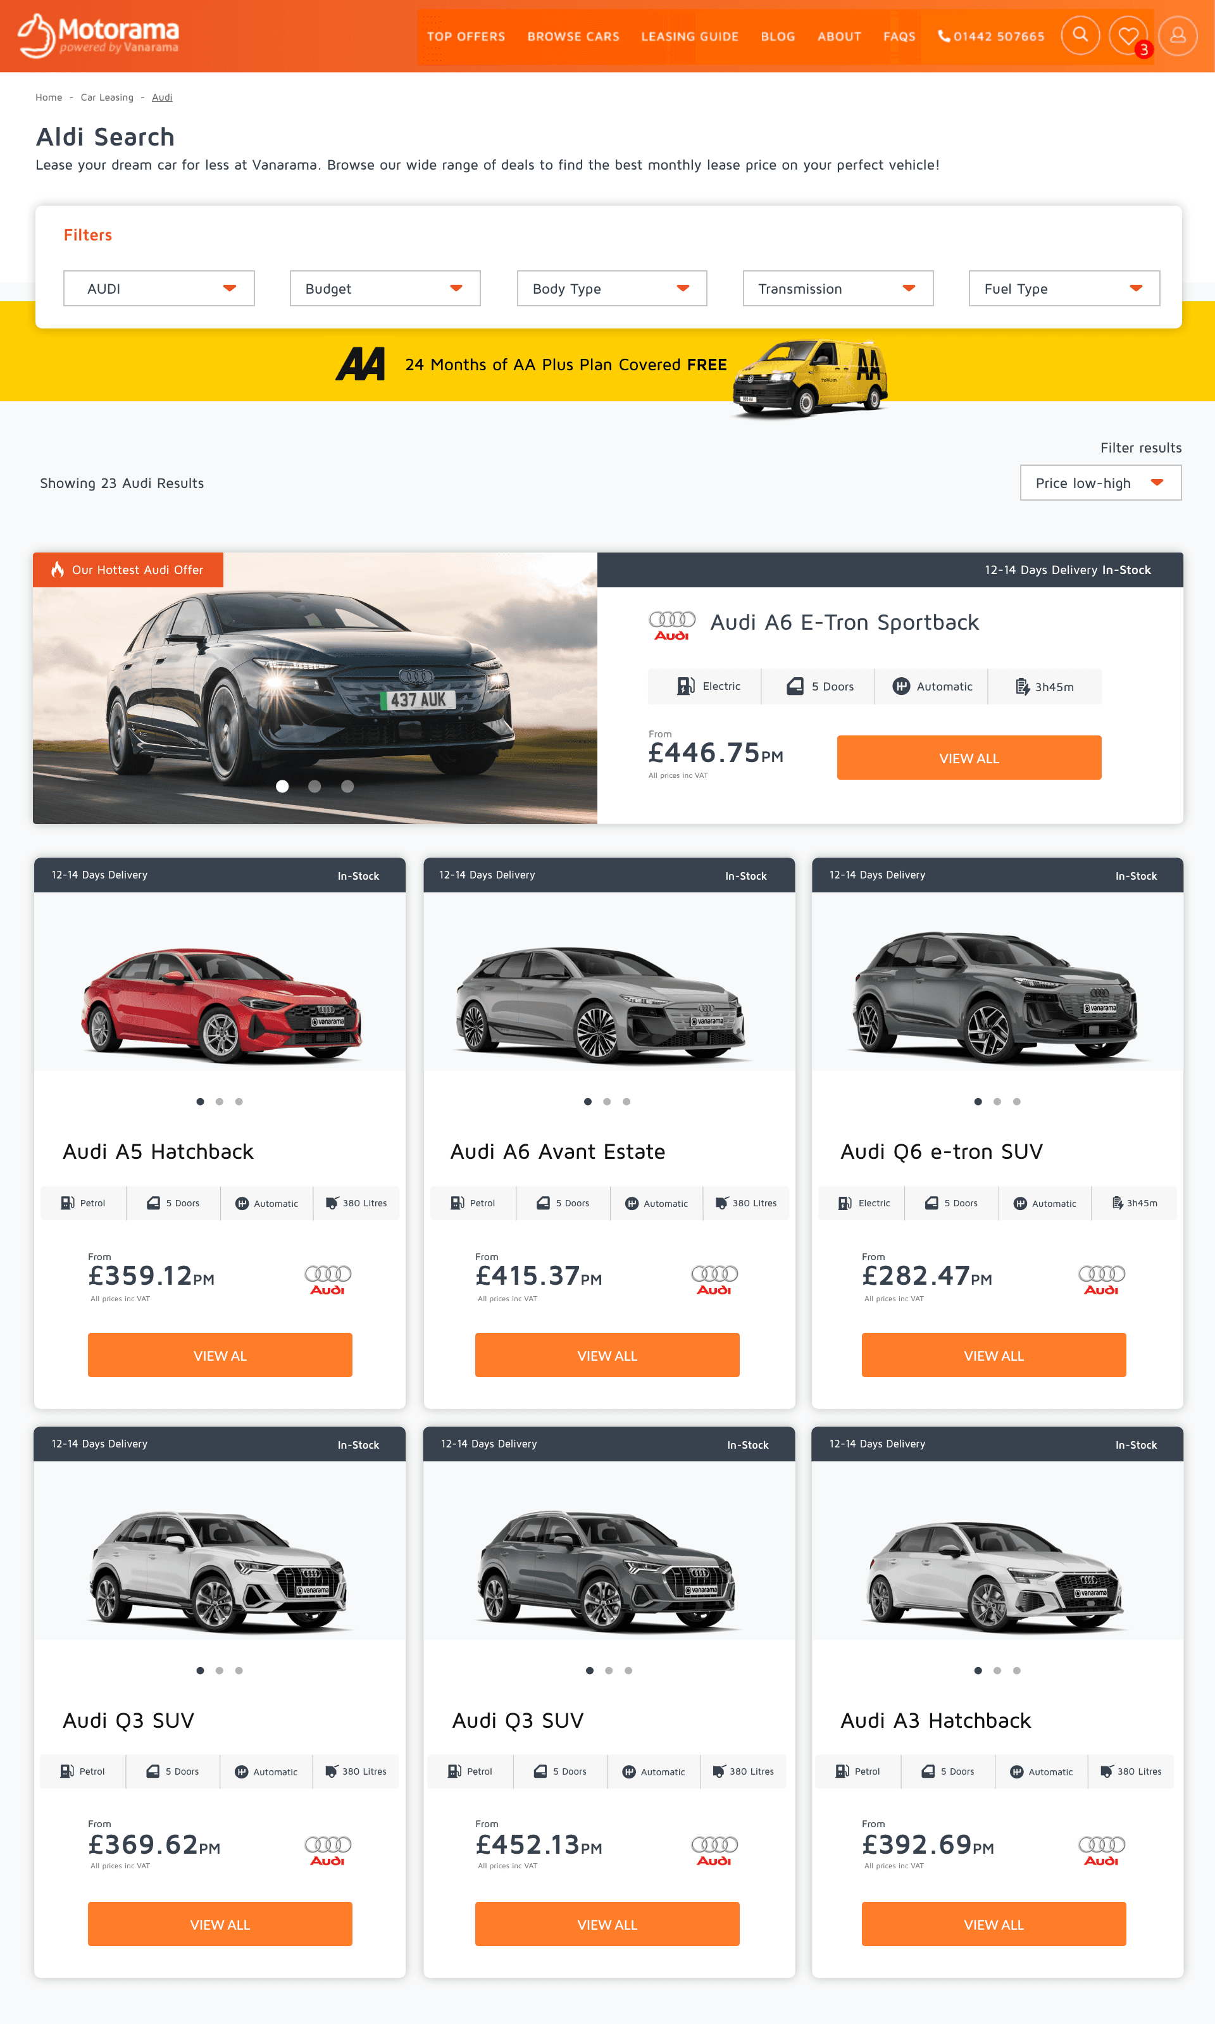Click the Audi logo on A5 Hatchback card
The image size is (1215, 2024).
328,1280
